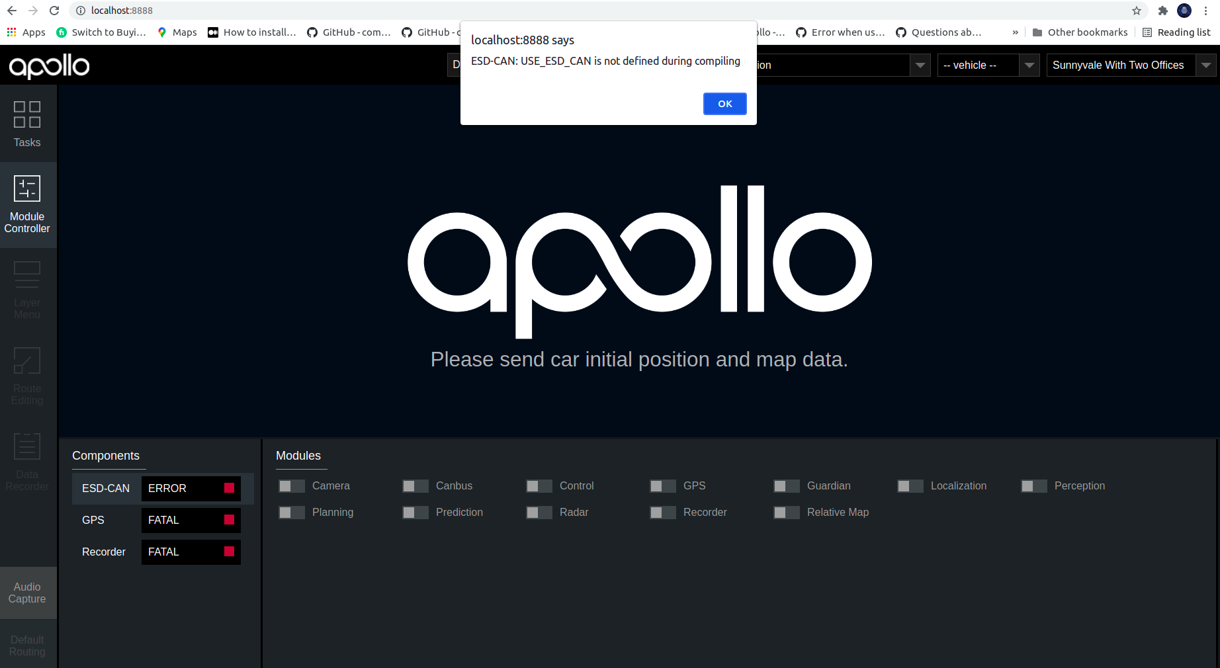Open the Tasks panel
1220x668 pixels.
27,124
